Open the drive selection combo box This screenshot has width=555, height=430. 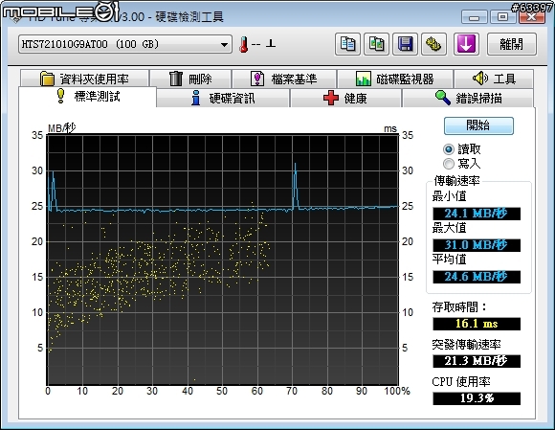click(125, 44)
